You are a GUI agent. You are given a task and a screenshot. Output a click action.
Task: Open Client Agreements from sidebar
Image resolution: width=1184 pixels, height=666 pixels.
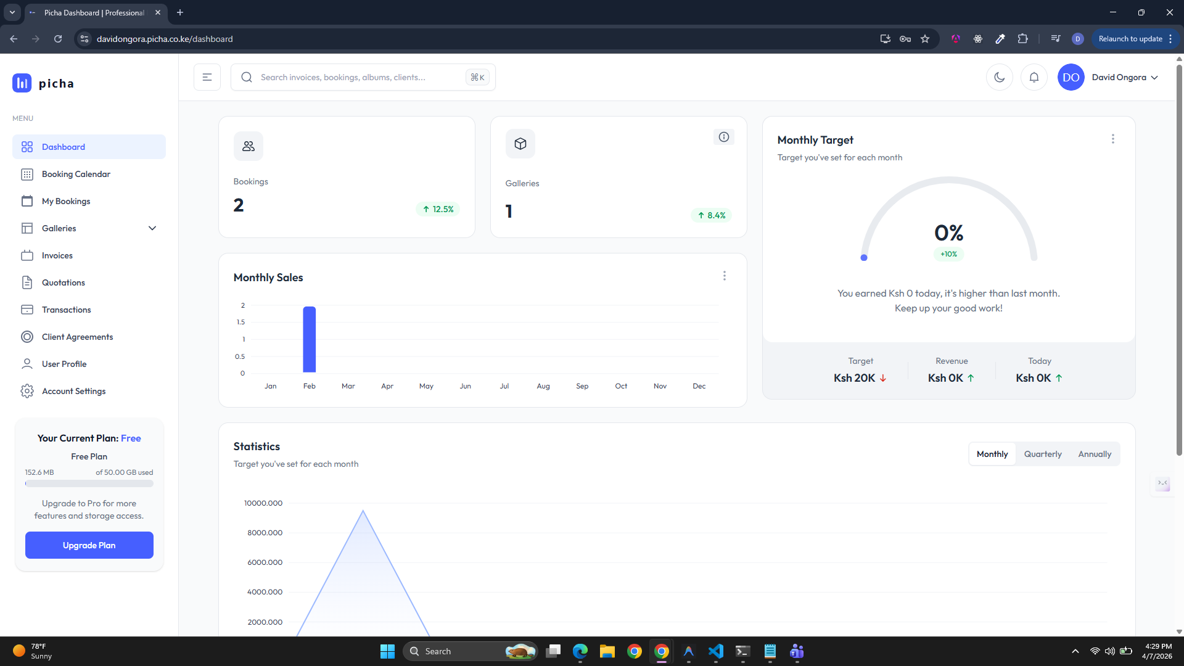pyautogui.click(x=77, y=337)
